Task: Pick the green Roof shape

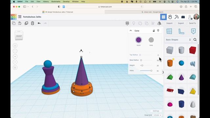Action: point(170,77)
